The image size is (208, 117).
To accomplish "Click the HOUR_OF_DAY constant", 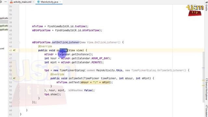I will 100,58.
